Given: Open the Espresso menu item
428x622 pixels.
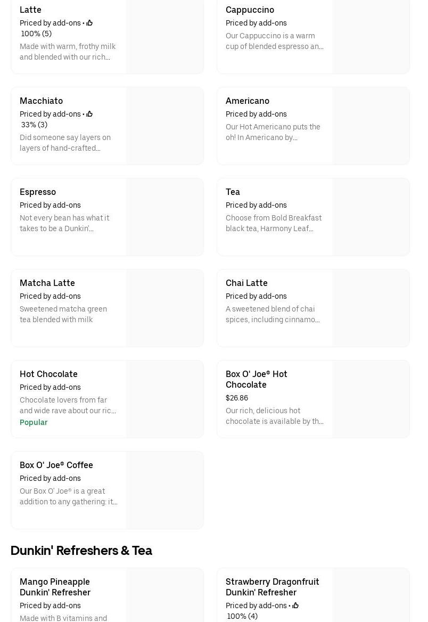Looking at the screenshot, I should [x=38, y=192].
